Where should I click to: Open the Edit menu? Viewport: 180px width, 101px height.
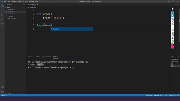[x=9, y=1]
